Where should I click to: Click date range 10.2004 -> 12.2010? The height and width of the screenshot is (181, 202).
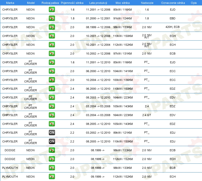pos(98,80)
